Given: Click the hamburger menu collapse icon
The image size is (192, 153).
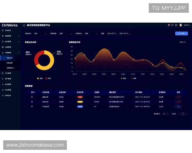Looking at the screenshot, I should point(24,25).
